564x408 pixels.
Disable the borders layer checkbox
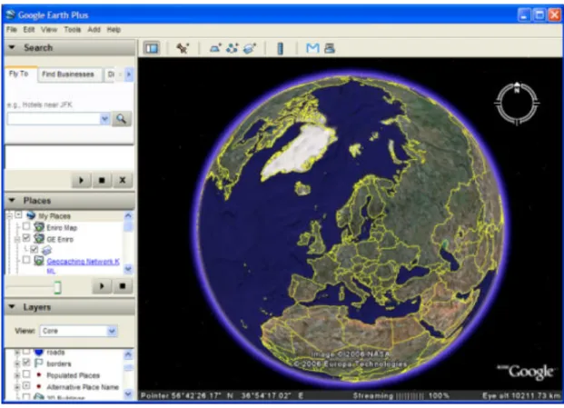pos(26,363)
